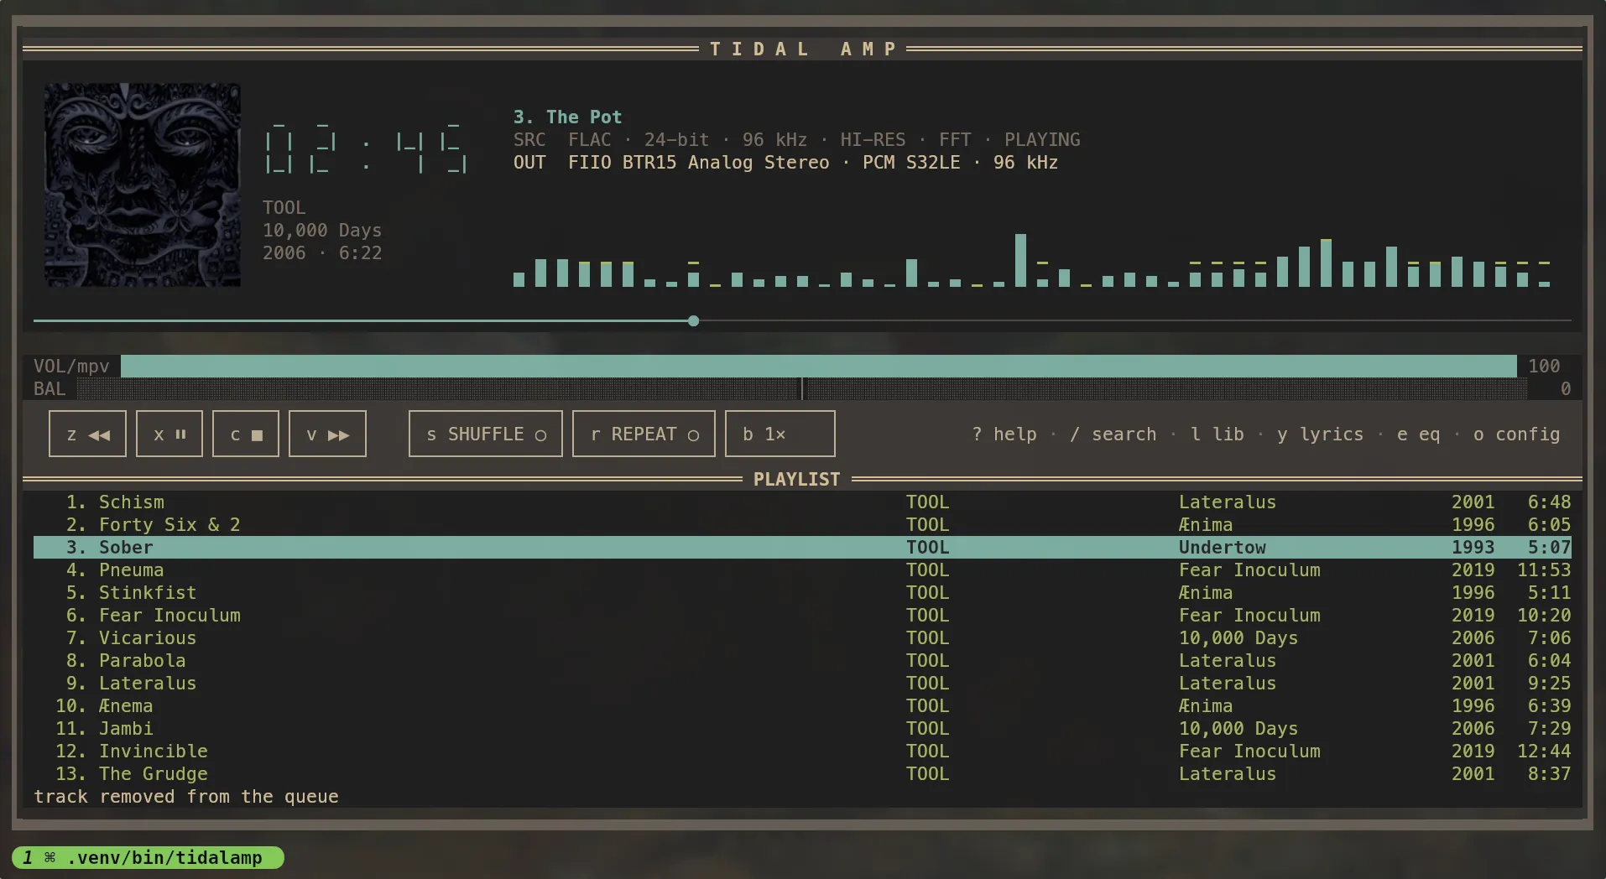The image size is (1606, 879).
Task: Click the 10,000 Days album art thumbnail
Action: click(x=143, y=185)
